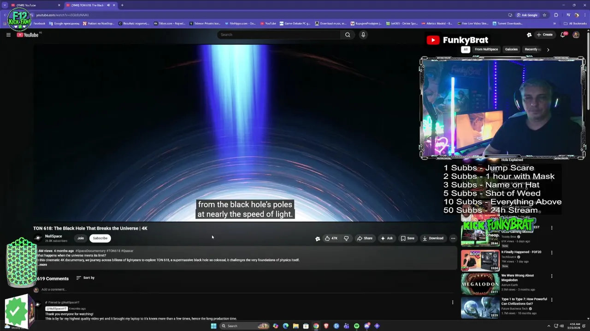This screenshot has width=590, height=331.
Task: Open Microsoft Teams from the taskbar
Action: 347,326
